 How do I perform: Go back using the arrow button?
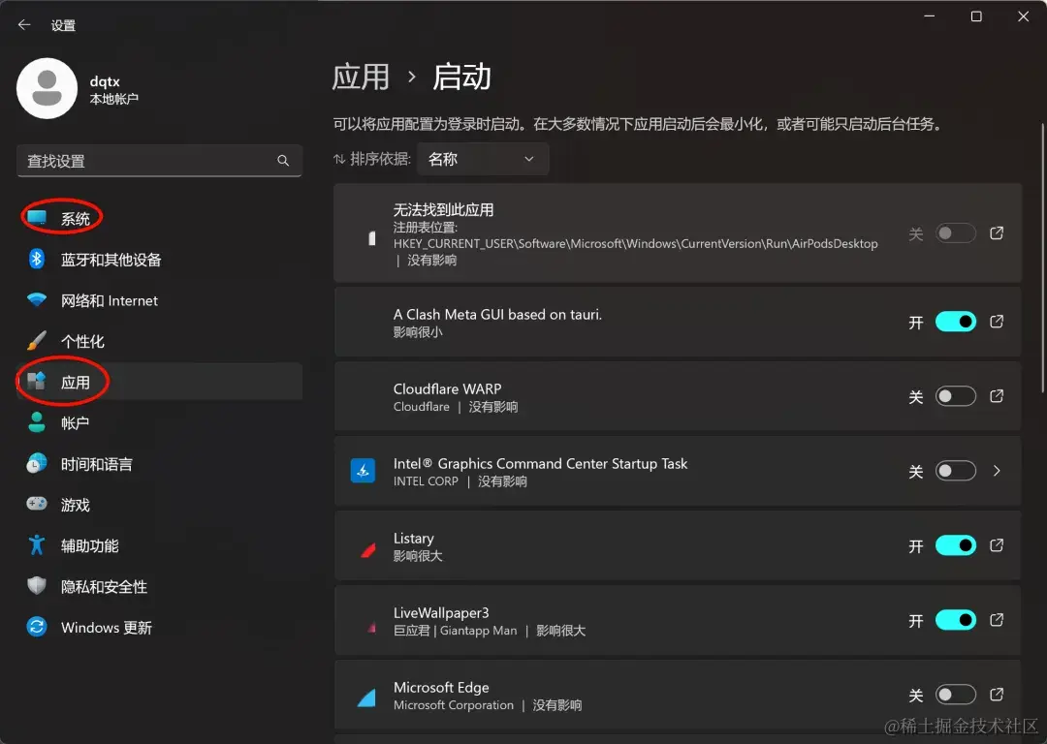pyautogui.click(x=23, y=24)
